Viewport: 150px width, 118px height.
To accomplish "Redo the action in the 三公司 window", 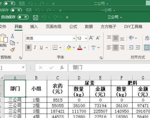I will pyautogui.click(x=55, y=17).
